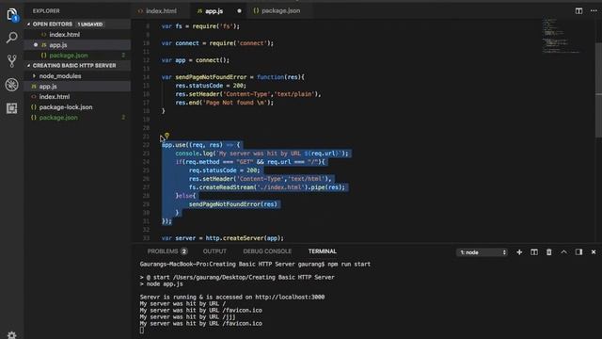602x339 pixels.
Task: Click the 'My server was hit by URL /jjj' line
Action: [x=187, y=317]
